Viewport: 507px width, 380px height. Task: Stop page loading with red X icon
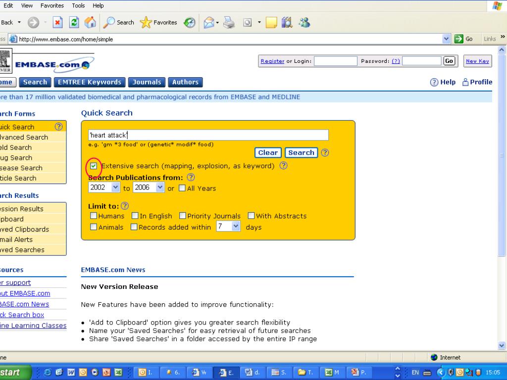tap(57, 22)
